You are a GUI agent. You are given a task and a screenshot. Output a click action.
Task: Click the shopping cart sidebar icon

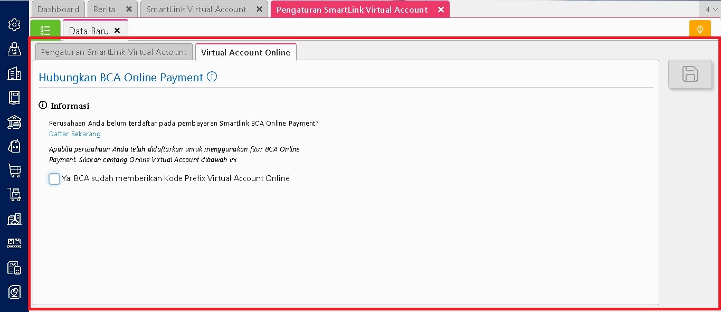click(14, 170)
